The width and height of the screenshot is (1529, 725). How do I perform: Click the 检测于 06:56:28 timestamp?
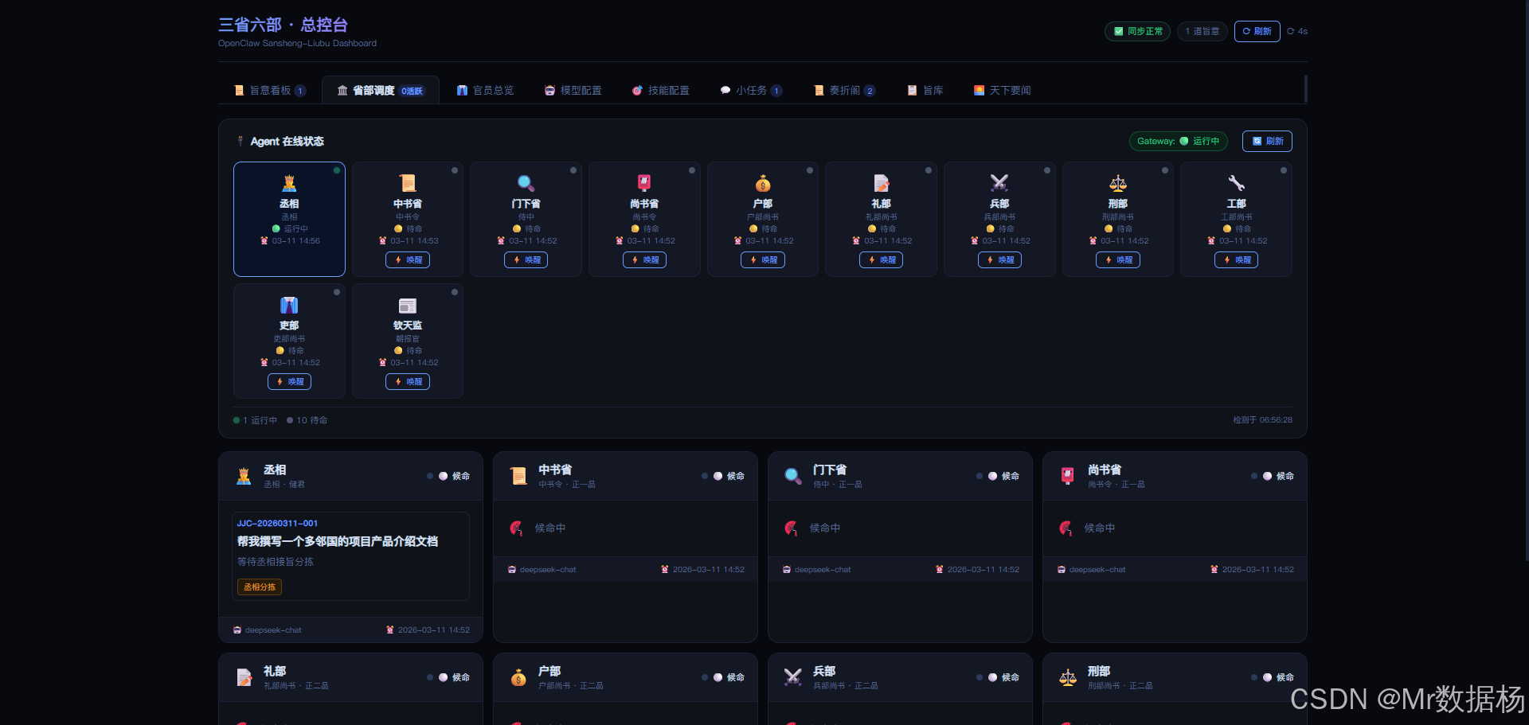1263,419
